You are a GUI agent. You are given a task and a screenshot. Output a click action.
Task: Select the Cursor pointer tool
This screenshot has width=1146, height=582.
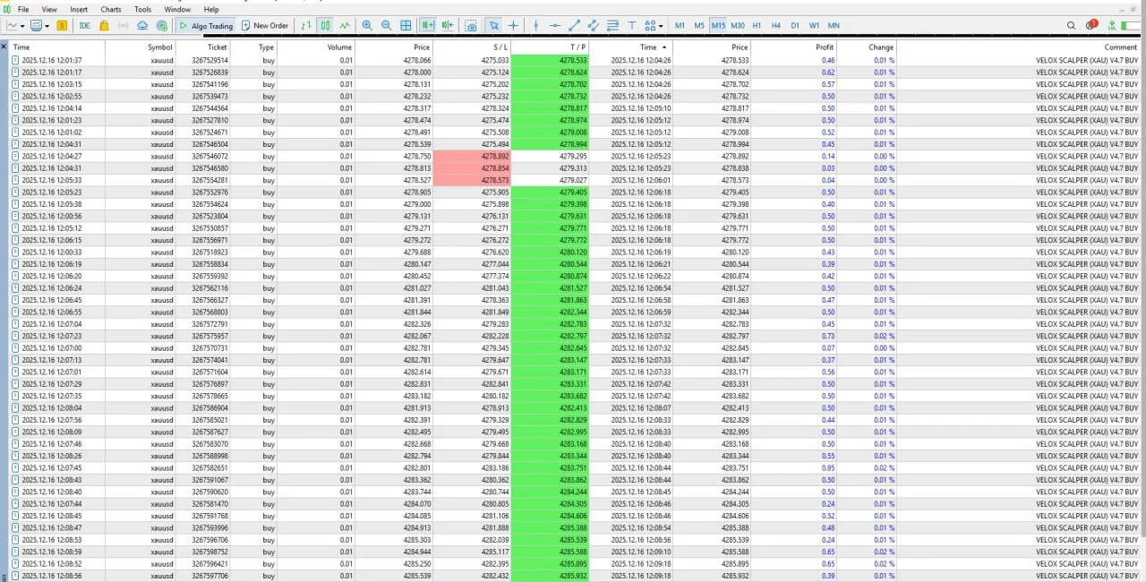[x=495, y=25]
